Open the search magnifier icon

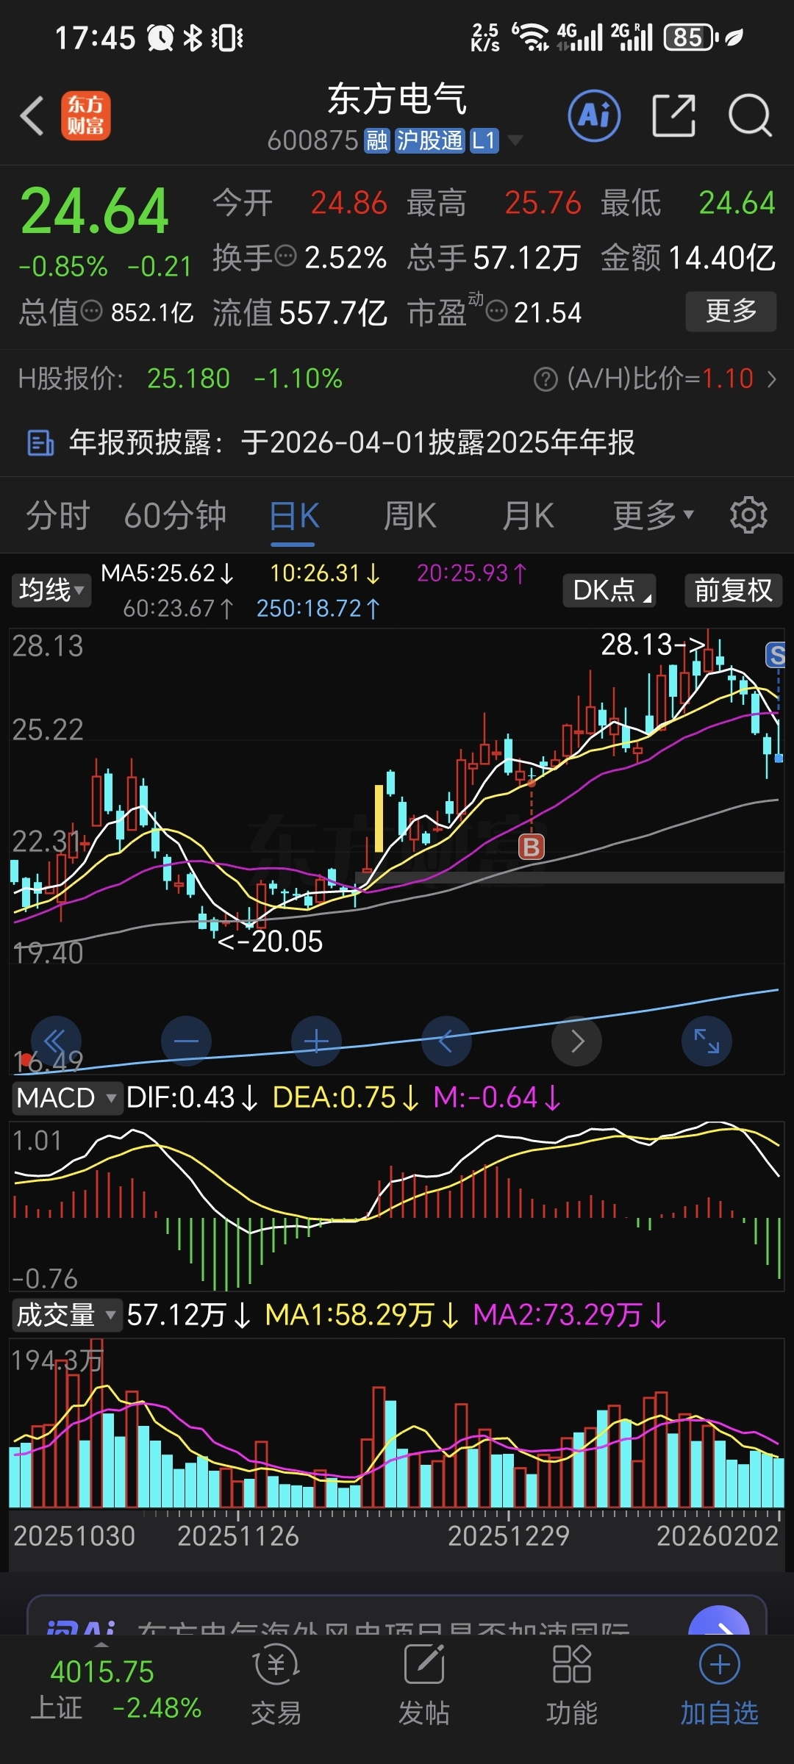pyautogui.click(x=749, y=115)
